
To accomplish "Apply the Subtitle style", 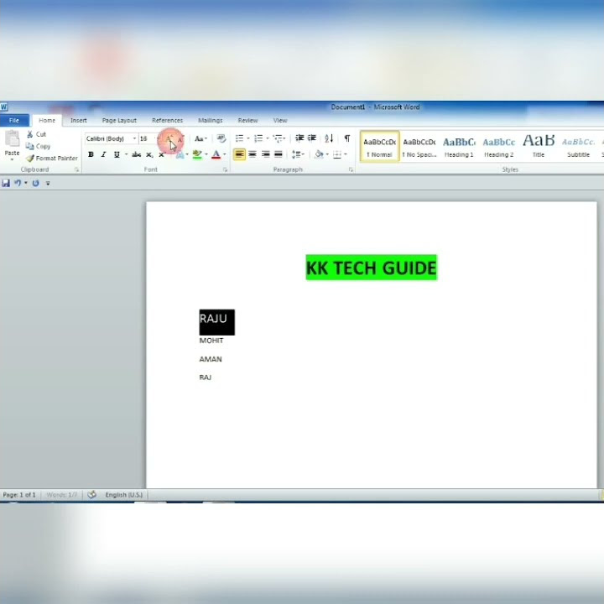I will 578,146.
